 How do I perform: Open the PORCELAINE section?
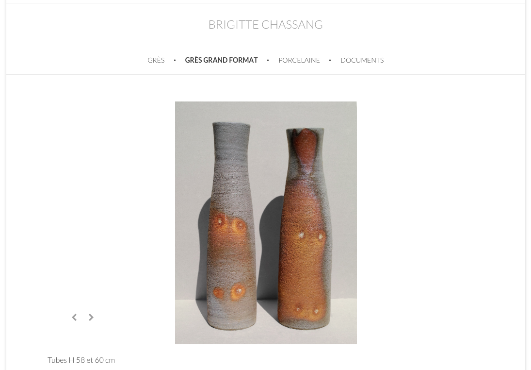tap(299, 60)
